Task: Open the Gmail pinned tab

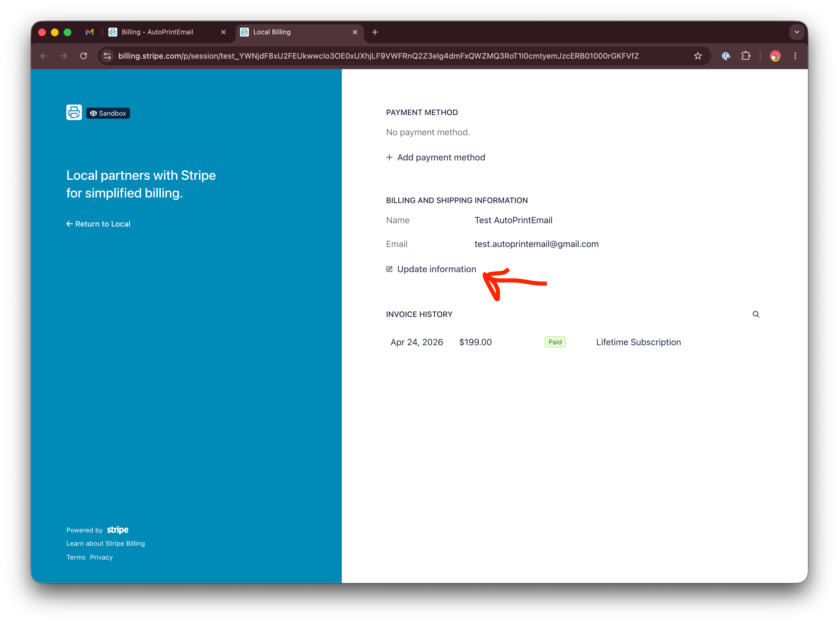Action: click(x=90, y=32)
